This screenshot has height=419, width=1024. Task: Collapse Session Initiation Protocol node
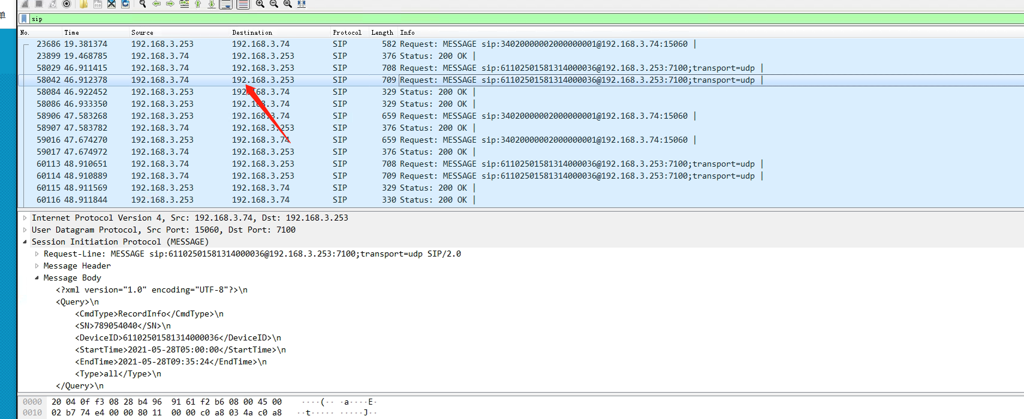(25, 242)
